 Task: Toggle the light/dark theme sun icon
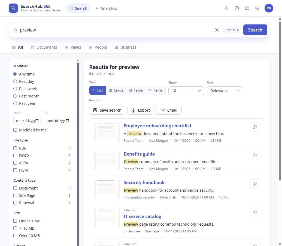pyautogui.click(x=226, y=8)
